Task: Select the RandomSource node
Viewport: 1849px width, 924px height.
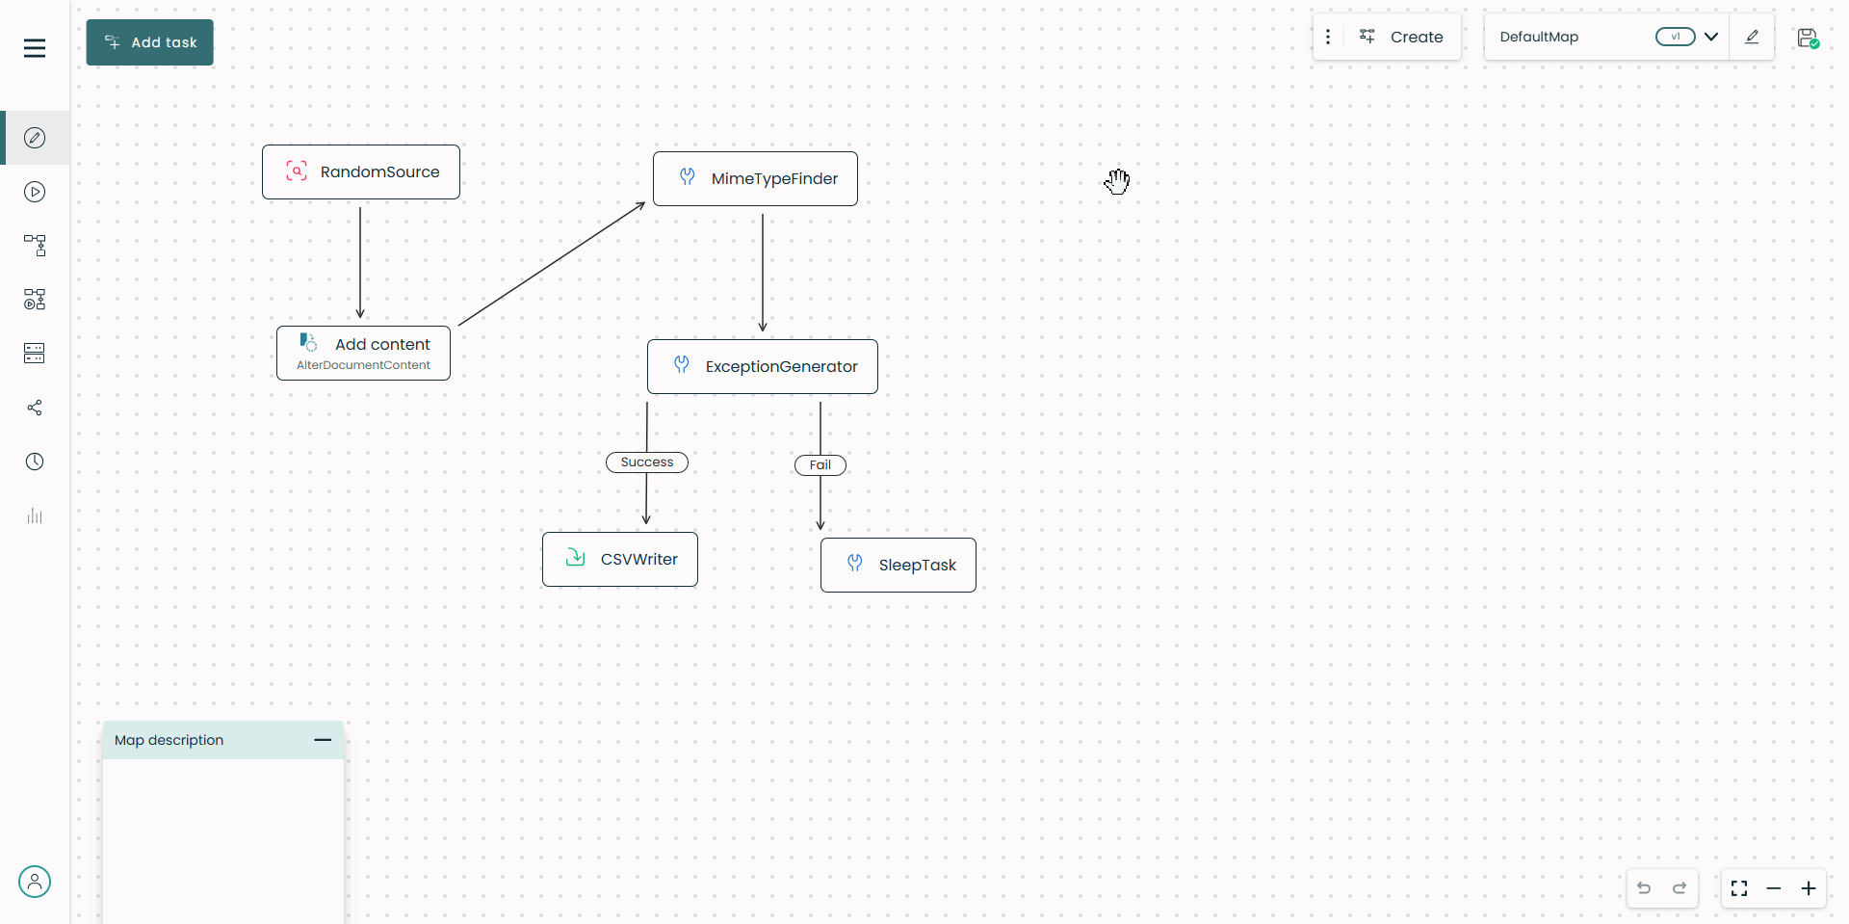Action: tap(361, 172)
